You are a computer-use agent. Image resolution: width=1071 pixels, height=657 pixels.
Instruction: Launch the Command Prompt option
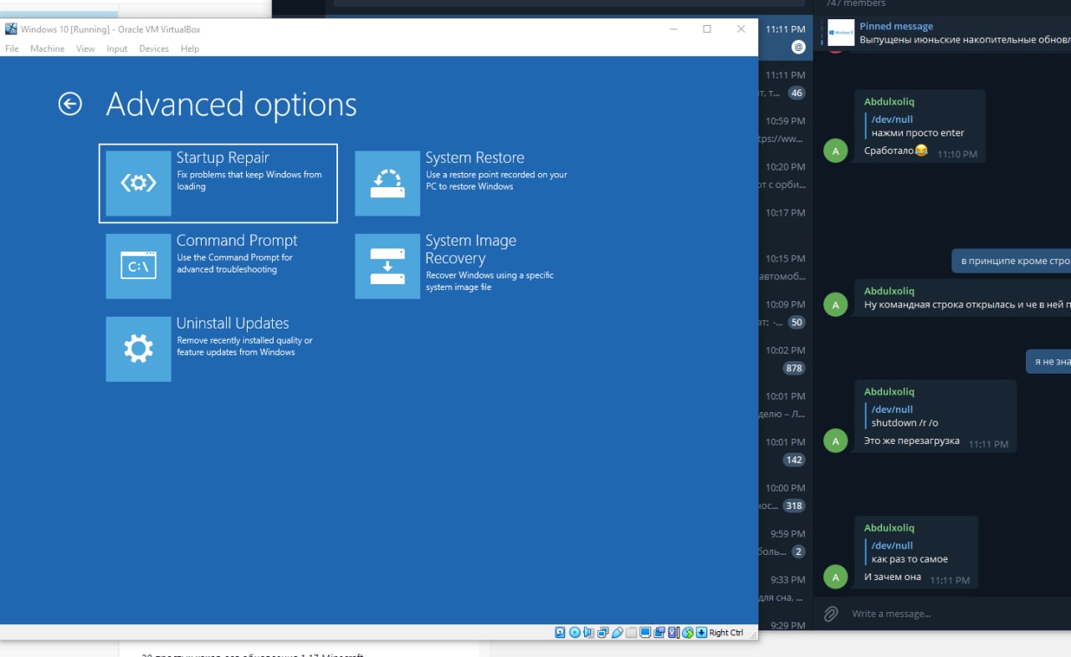(218, 266)
